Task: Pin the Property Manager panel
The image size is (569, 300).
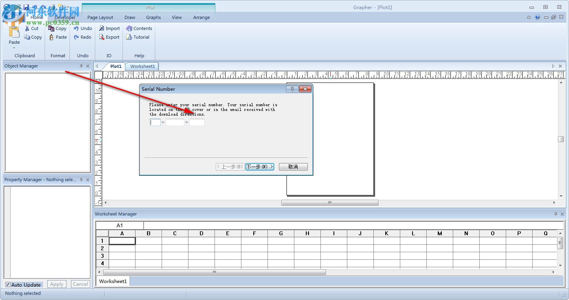Action: [81, 180]
